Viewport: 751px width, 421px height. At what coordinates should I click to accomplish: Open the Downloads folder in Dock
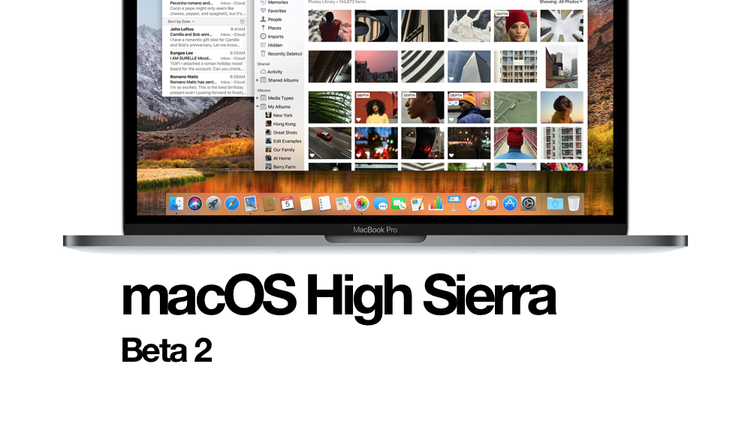point(555,204)
